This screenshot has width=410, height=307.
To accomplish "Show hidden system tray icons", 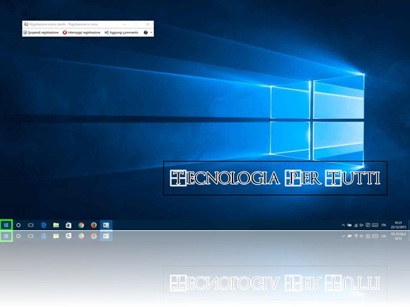I will (343, 225).
